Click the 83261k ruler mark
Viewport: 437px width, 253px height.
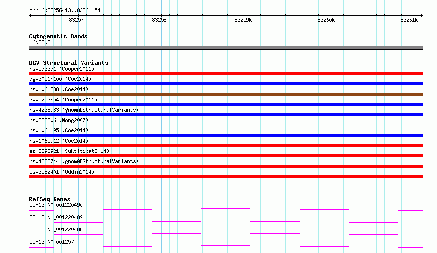409,20
